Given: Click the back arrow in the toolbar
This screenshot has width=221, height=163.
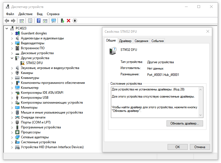Looking at the screenshot, I should tap(7, 21).
